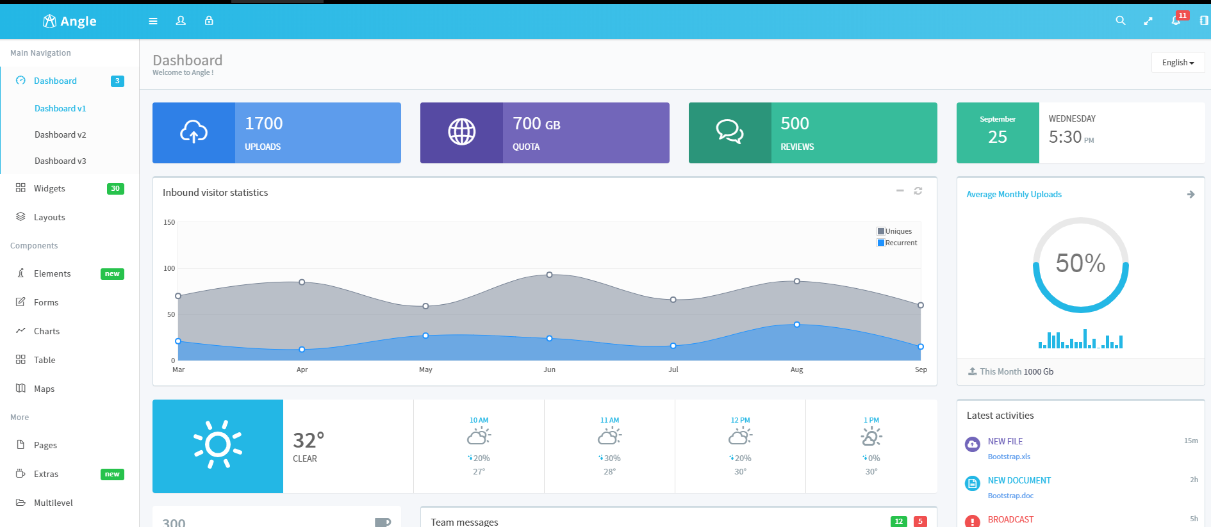Open notifications bell showing 11 alerts
Viewport: 1211px width, 527px height.
1176,20
